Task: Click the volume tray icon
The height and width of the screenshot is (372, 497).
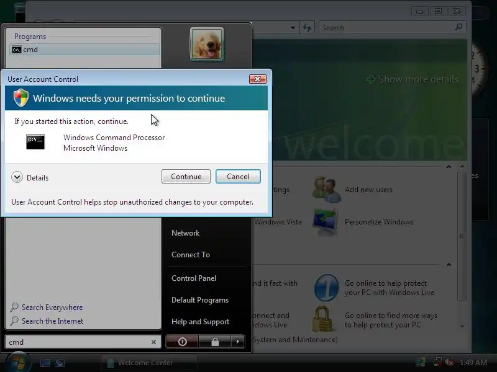Action: click(x=449, y=362)
